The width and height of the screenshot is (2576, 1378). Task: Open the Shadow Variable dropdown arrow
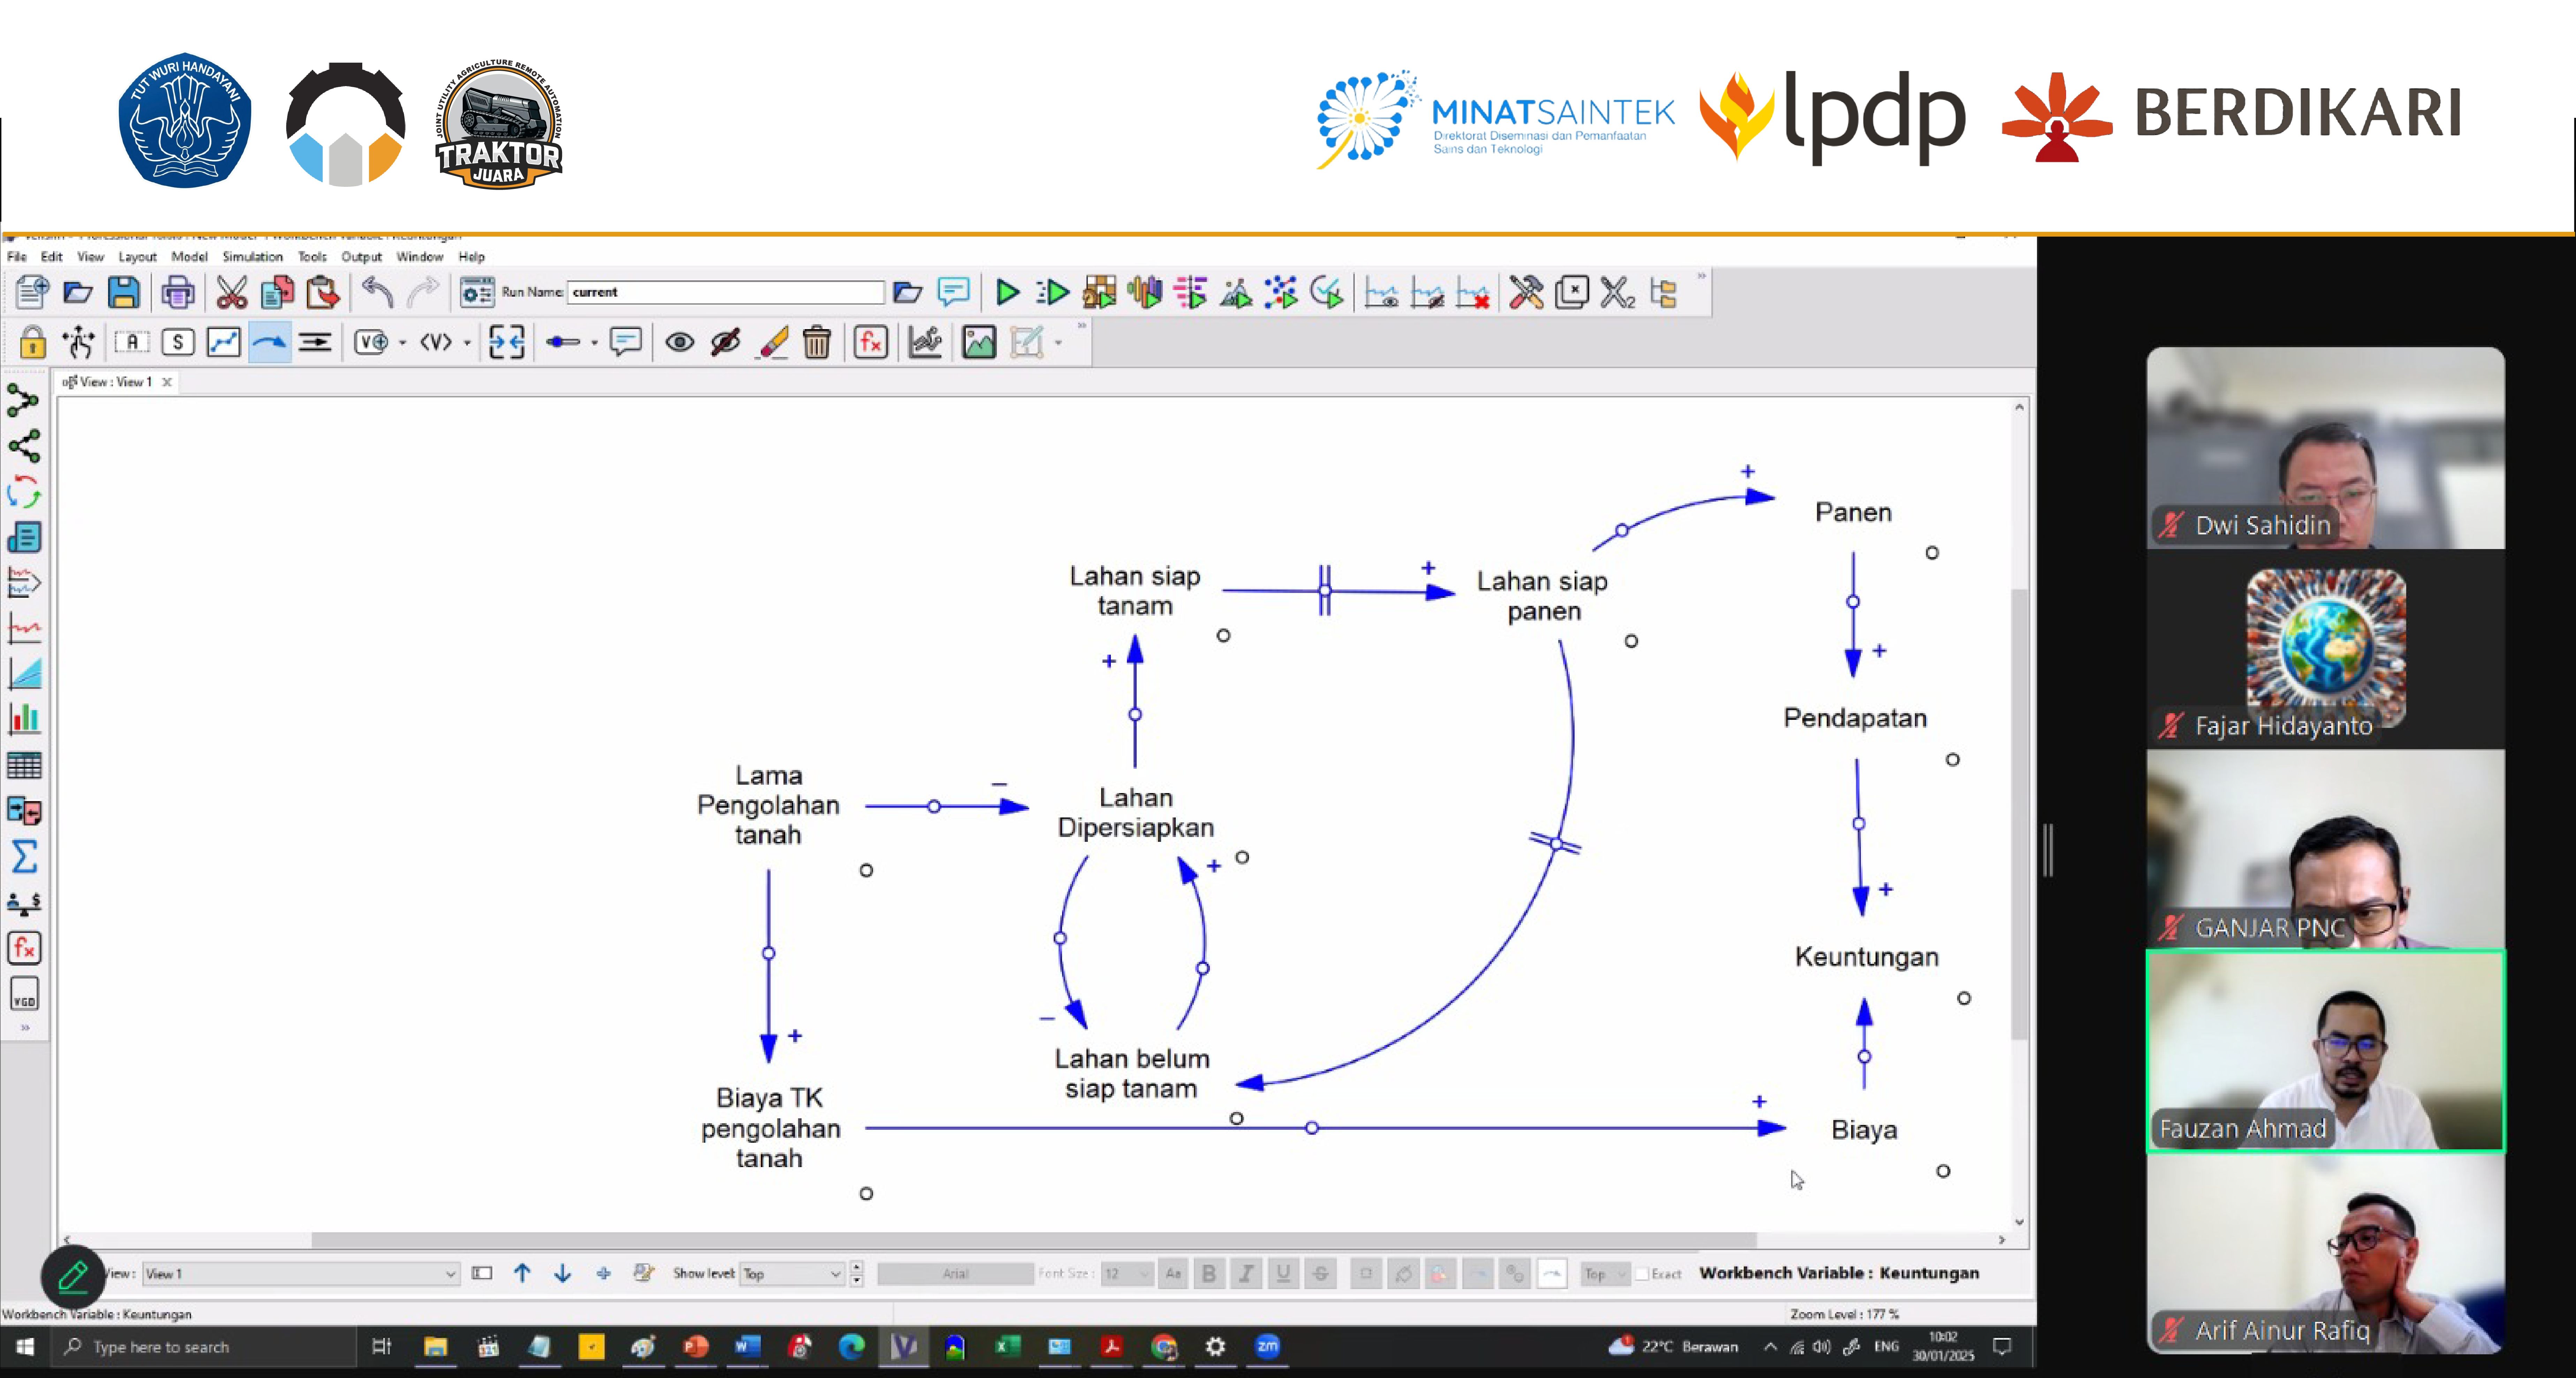point(467,343)
